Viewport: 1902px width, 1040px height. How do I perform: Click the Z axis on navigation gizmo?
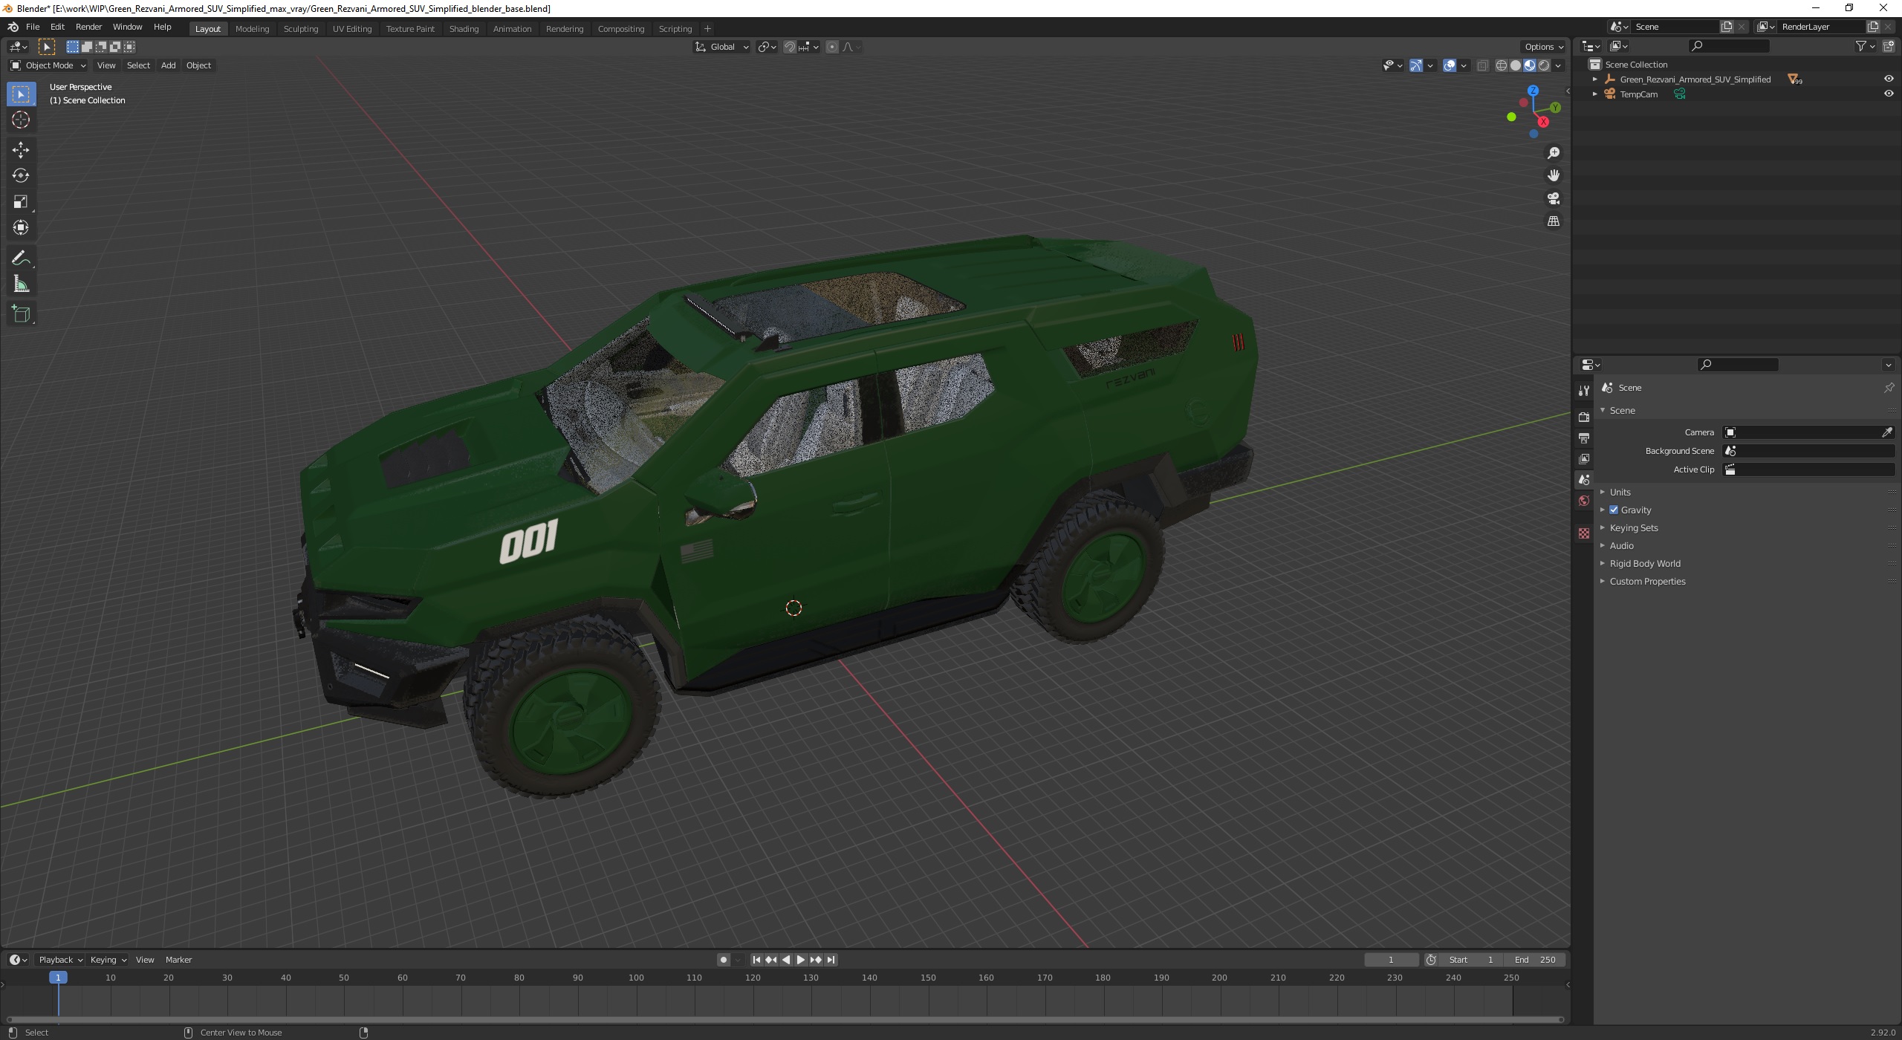coord(1533,91)
